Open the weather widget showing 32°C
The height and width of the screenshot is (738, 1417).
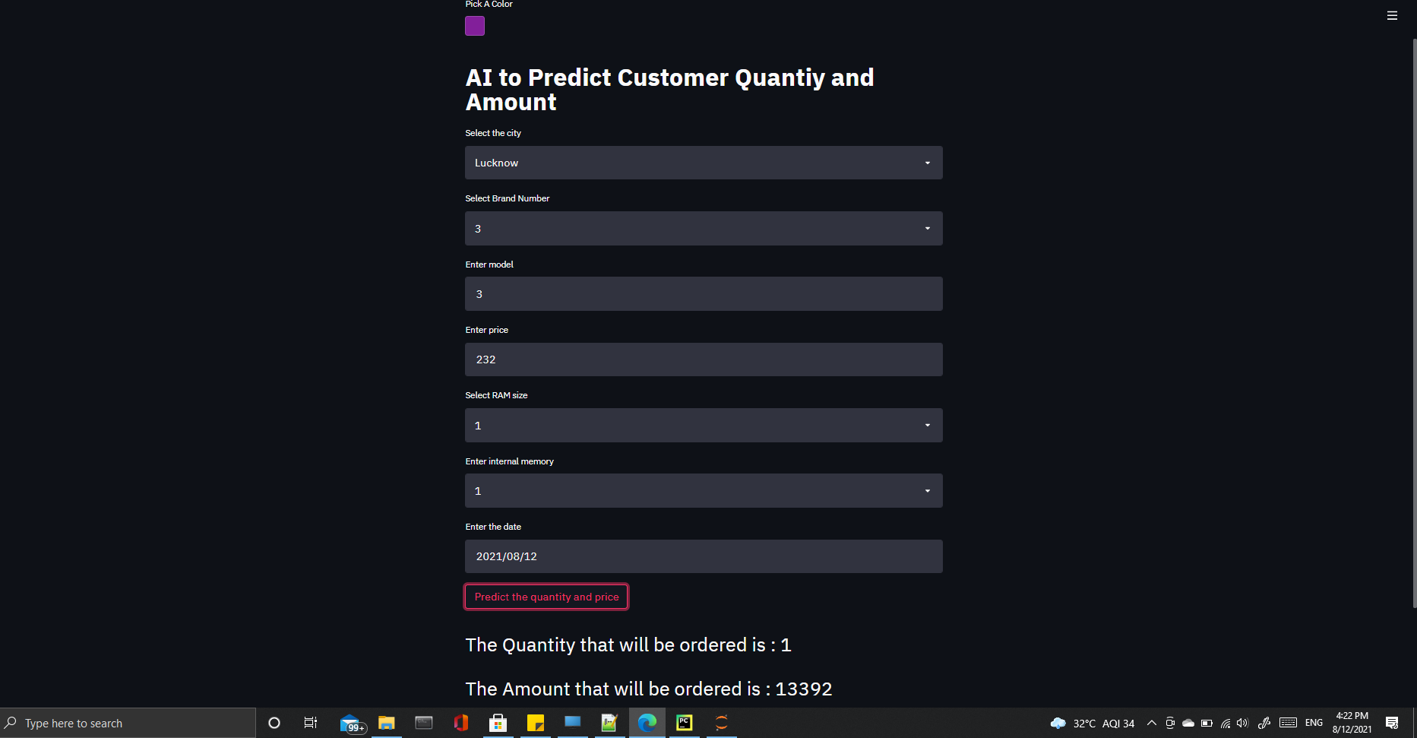point(1072,723)
